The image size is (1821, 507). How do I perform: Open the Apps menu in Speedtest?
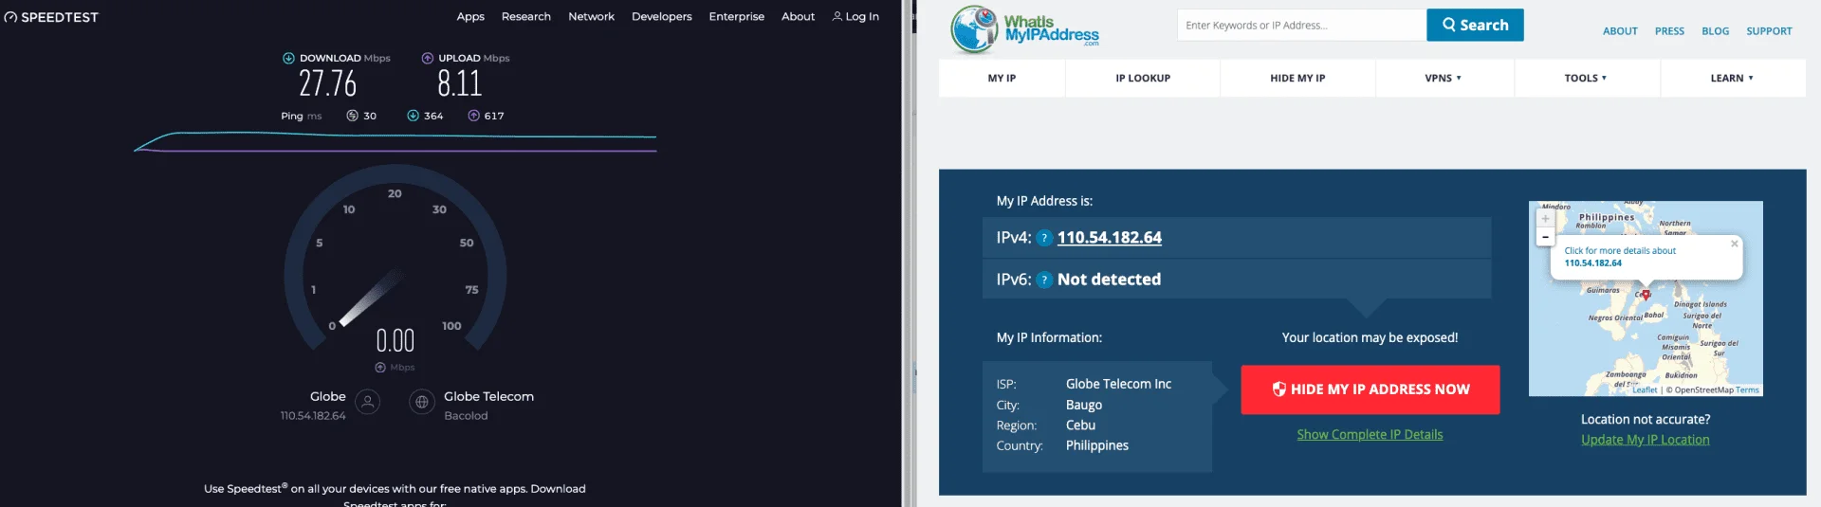pyautogui.click(x=470, y=16)
